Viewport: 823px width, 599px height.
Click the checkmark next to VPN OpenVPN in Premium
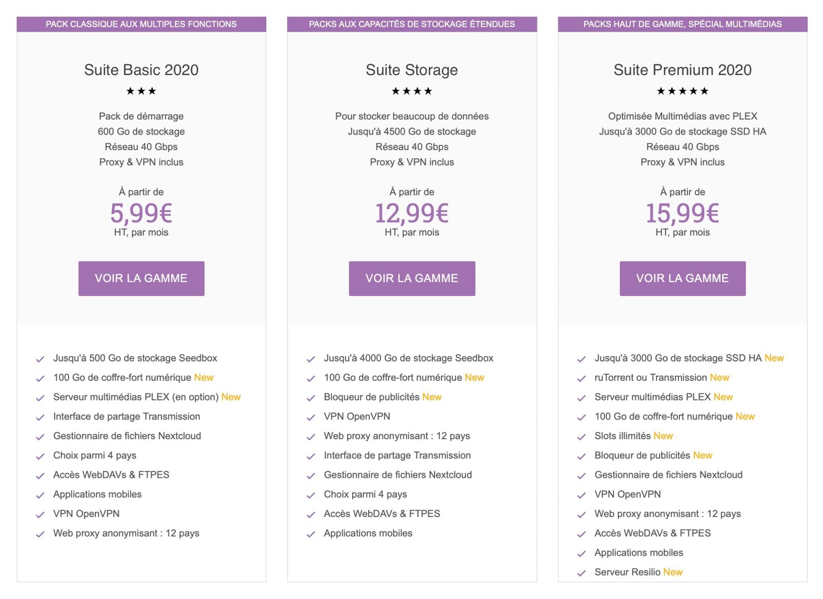pos(581,494)
